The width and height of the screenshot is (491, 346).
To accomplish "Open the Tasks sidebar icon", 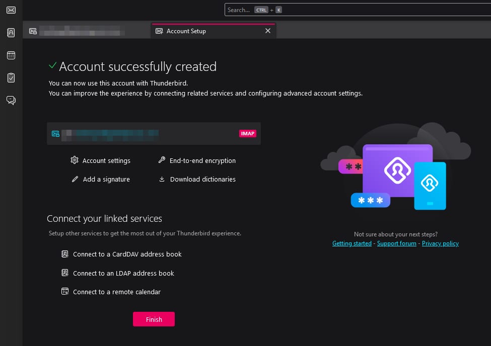I will pos(11,78).
